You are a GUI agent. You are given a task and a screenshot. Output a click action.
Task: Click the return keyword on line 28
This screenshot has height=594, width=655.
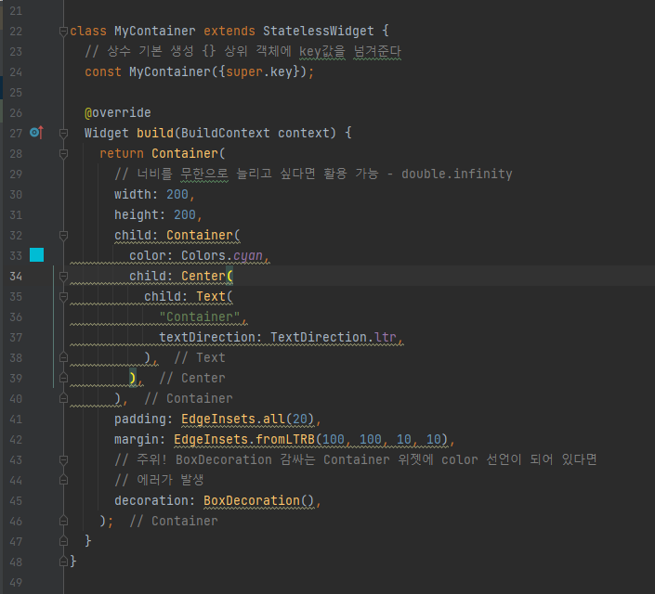pos(122,154)
